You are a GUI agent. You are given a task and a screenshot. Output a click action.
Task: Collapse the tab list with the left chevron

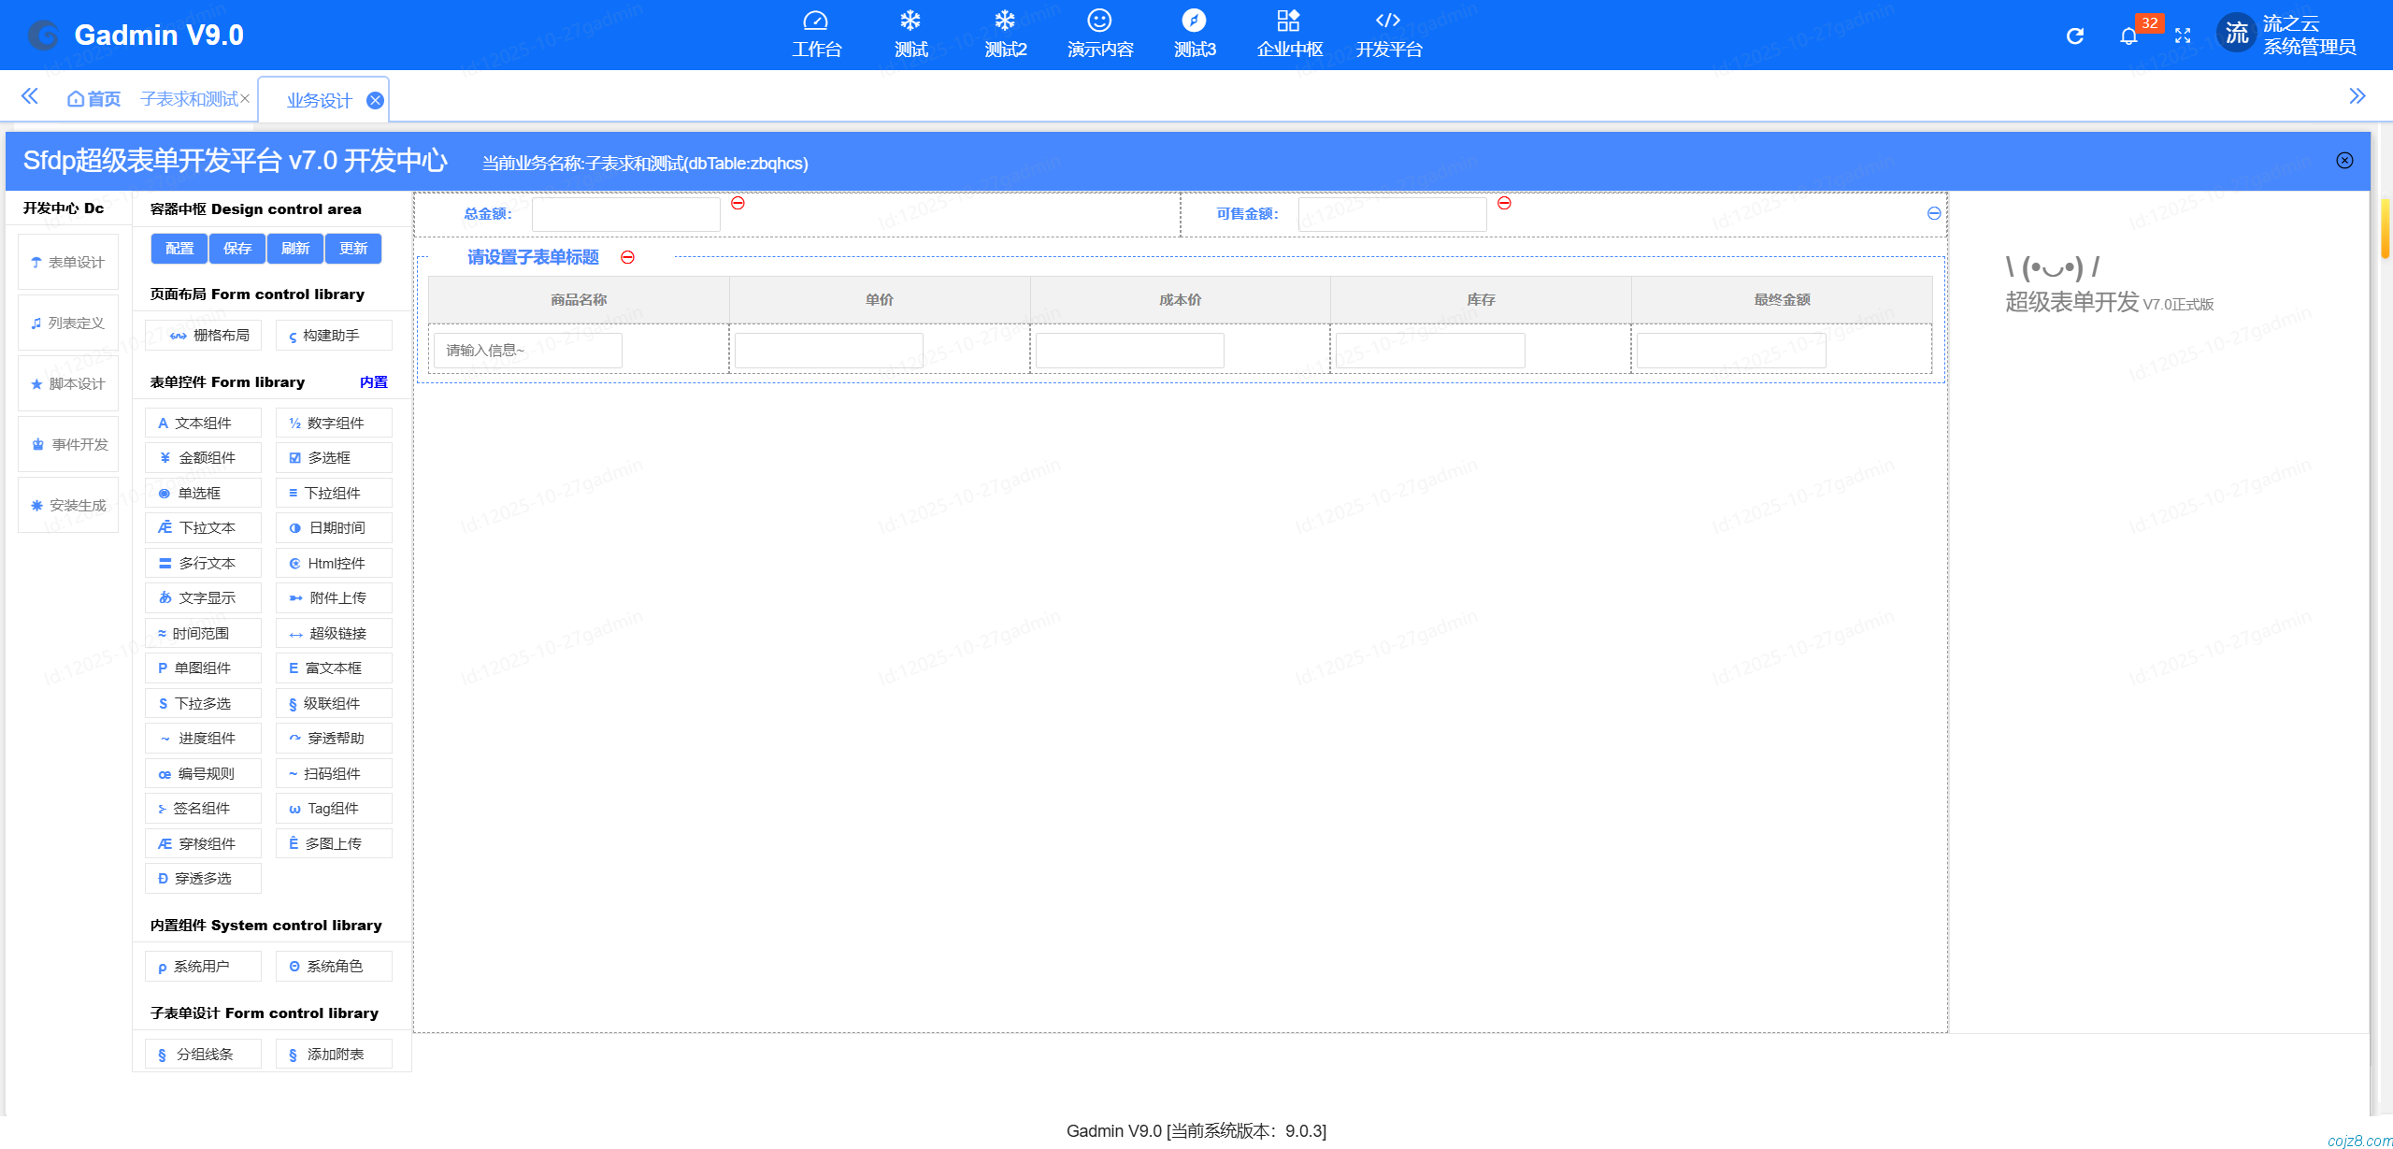(29, 96)
